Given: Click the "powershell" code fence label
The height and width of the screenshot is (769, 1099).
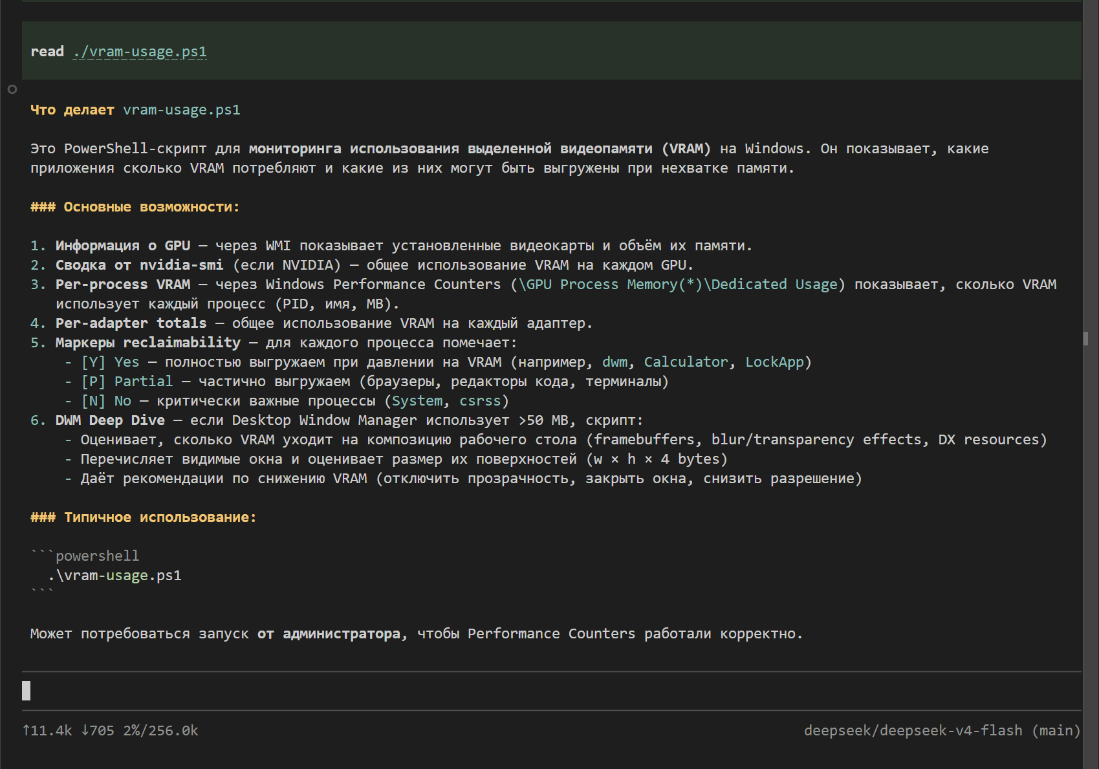Looking at the screenshot, I should point(98,556).
